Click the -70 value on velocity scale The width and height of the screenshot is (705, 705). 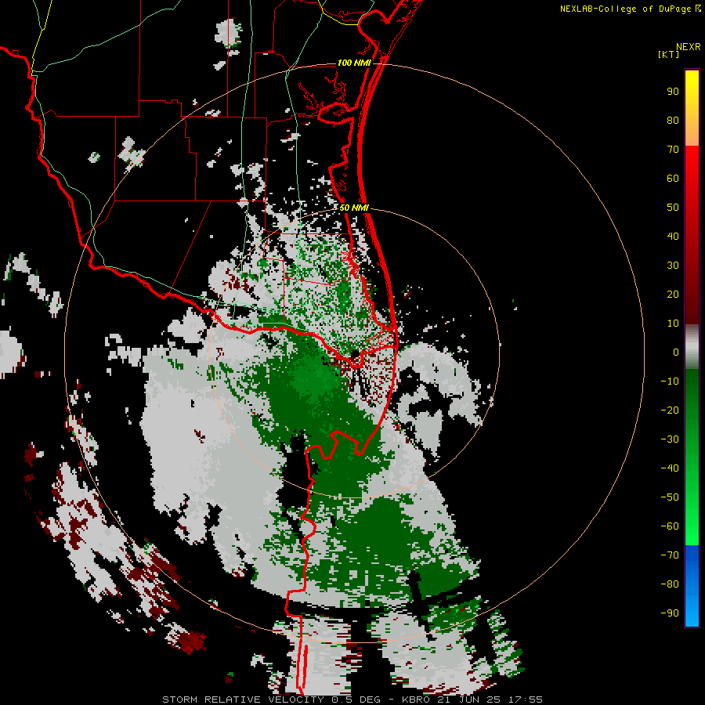[670, 555]
